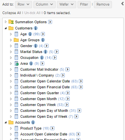
Task: Show info icon for Gender
Action: [36, 46]
